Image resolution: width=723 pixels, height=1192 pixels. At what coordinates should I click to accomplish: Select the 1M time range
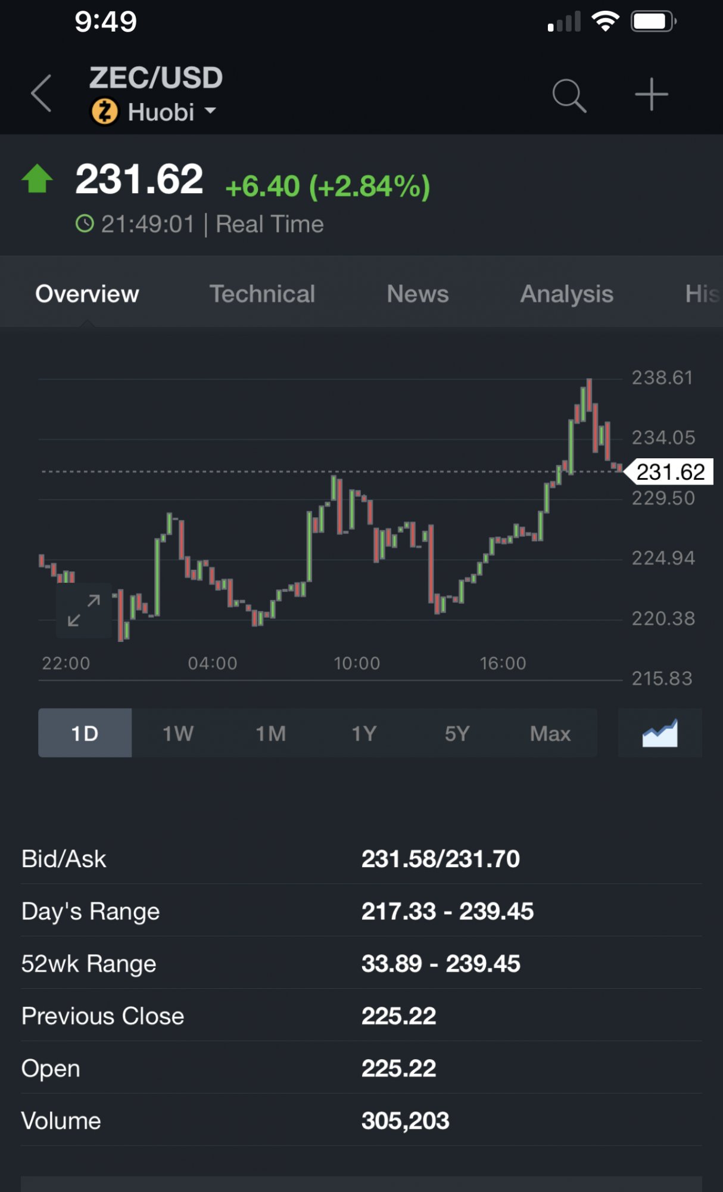[271, 733]
